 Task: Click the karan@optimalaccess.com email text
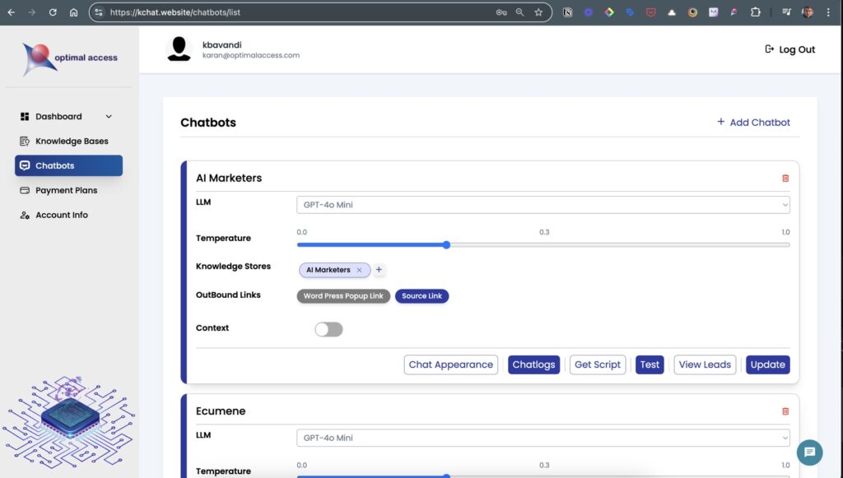251,55
